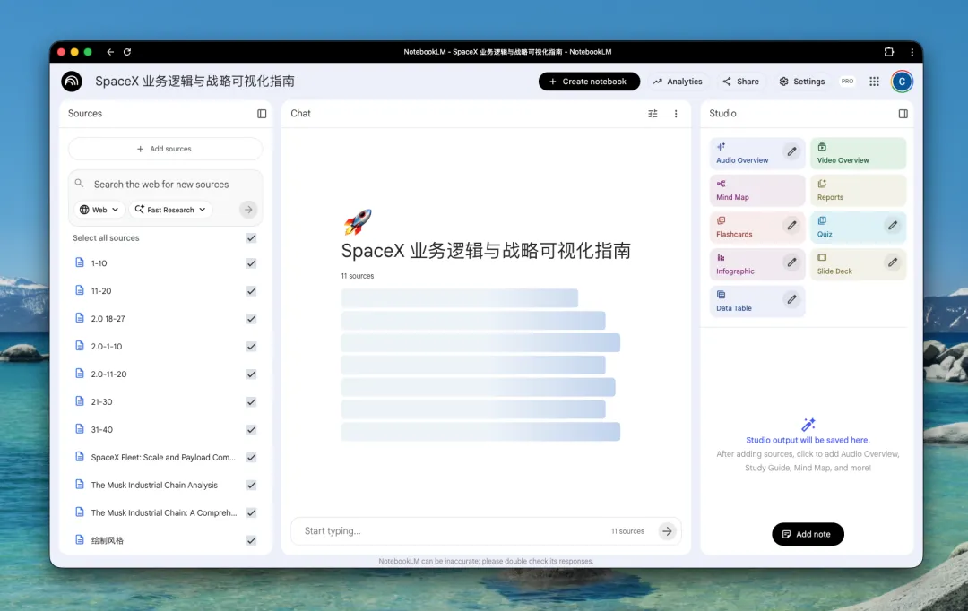Image resolution: width=968 pixels, height=611 pixels.
Task: Click the search magnifier icon
Action: click(79, 184)
